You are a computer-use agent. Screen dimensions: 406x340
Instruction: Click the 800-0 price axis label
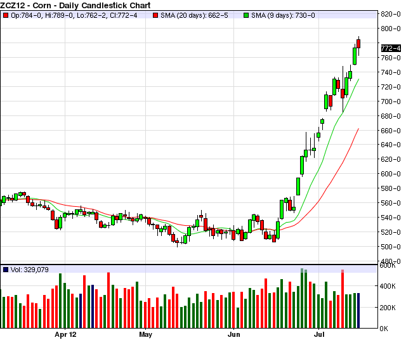[391, 29]
